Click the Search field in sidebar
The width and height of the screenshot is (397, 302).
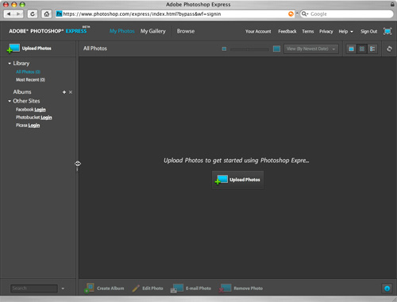(x=34, y=288)
